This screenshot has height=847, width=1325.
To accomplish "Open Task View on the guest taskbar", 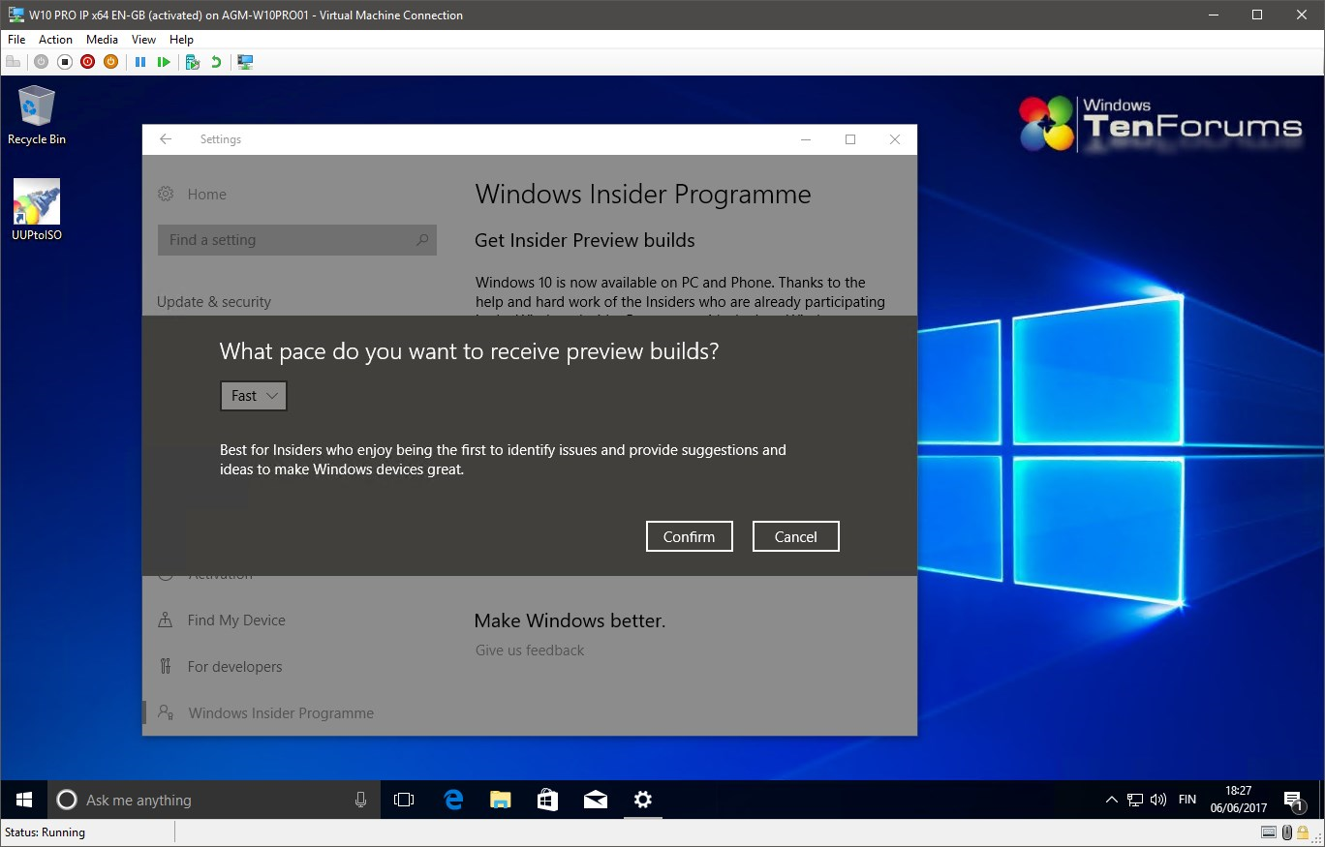I will (404, 800).
